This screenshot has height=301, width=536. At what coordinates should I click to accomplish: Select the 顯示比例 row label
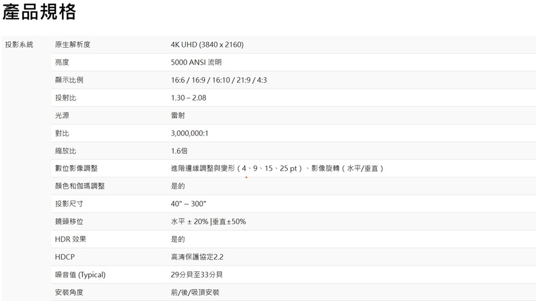pos(69,80)
